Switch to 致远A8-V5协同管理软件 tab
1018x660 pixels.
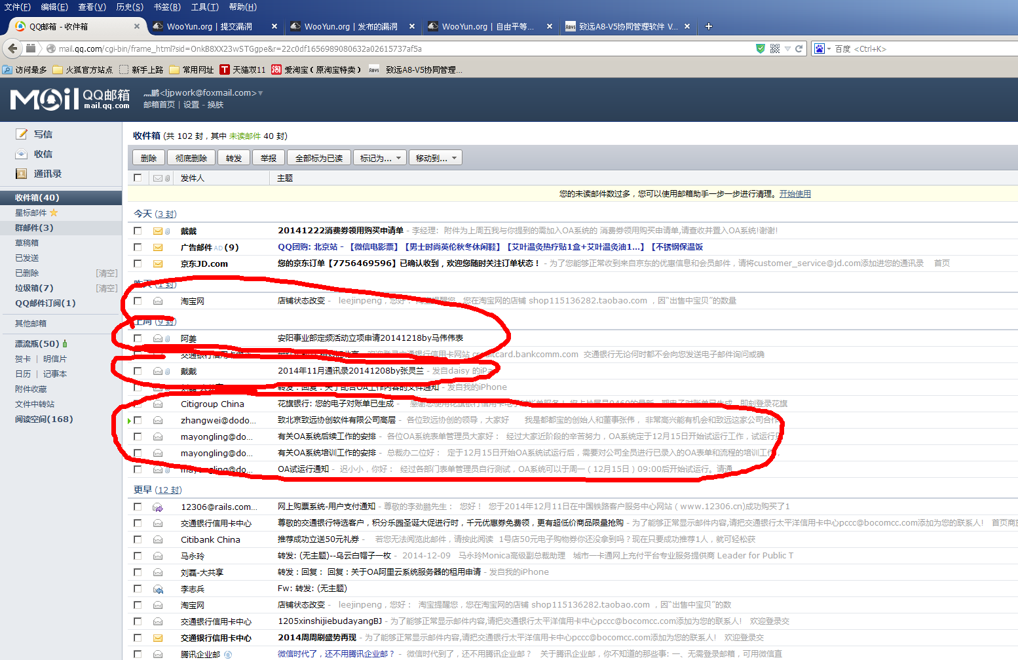628,26
